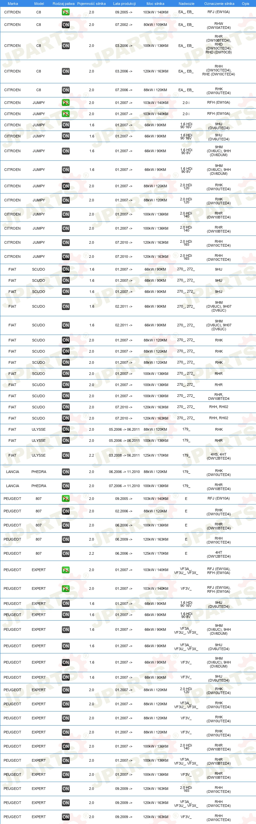256x824 pixels.
Task: Click the RHW (DW10ATED4) engine code cell
Action: (x=219, y=26)
